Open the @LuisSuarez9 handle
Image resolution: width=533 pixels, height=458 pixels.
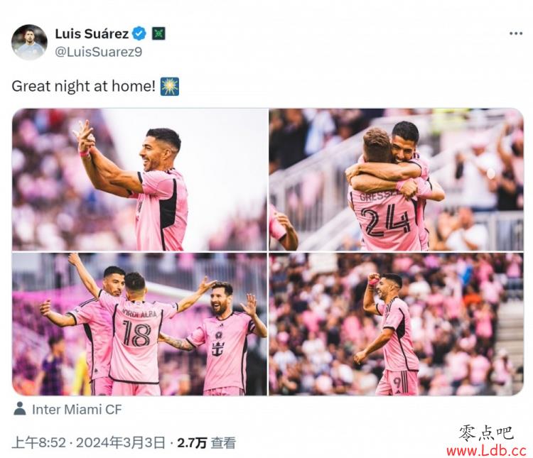[98, 52]
